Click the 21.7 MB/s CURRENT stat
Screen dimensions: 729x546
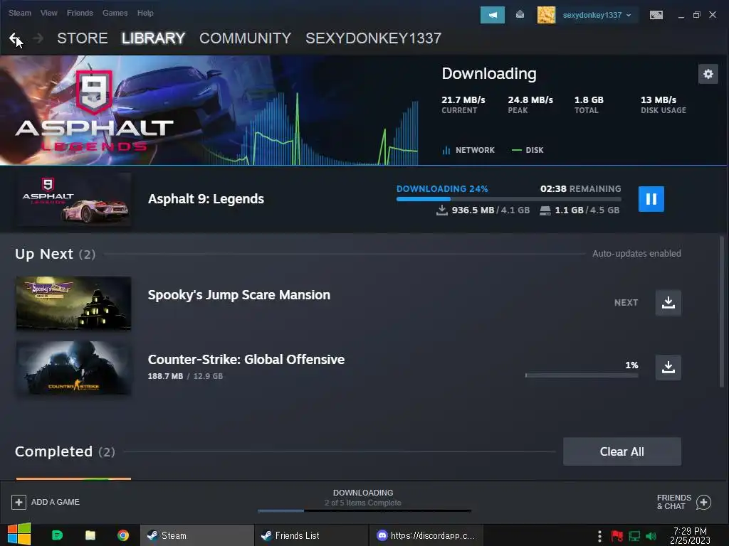coord(463,105)
